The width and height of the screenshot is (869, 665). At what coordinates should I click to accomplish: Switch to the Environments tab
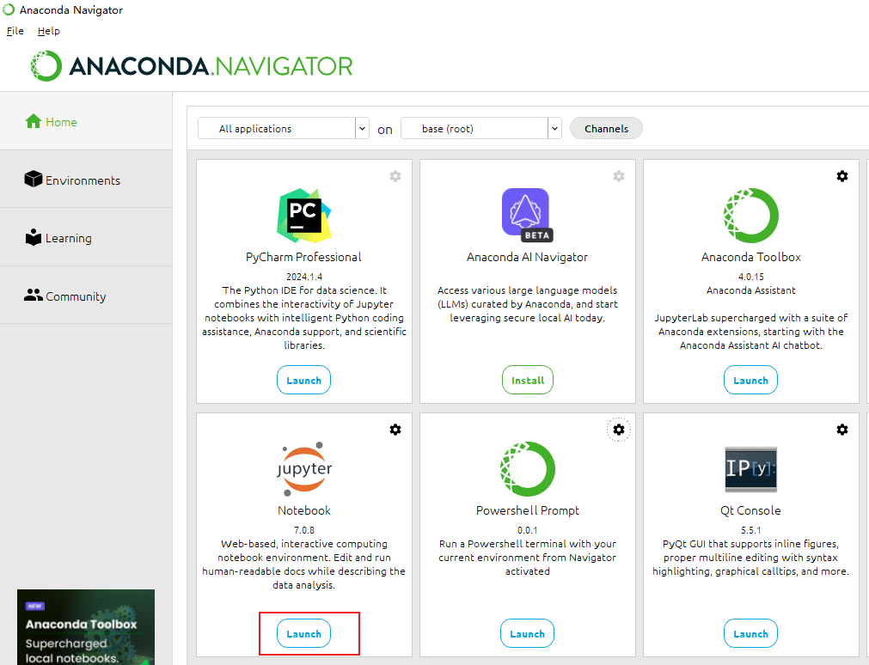(x=86, y=179)
